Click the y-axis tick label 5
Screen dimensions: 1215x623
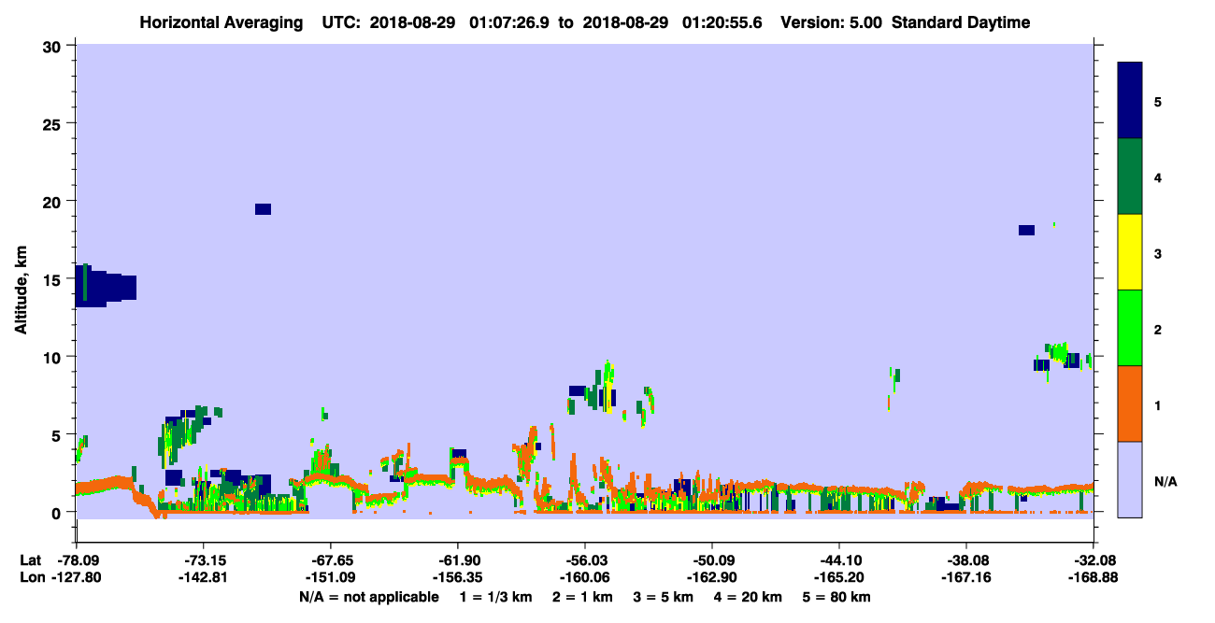[58, 434]
